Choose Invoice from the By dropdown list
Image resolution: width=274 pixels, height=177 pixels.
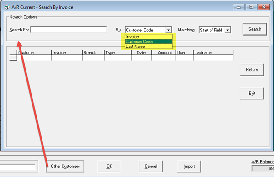point(148,37)
